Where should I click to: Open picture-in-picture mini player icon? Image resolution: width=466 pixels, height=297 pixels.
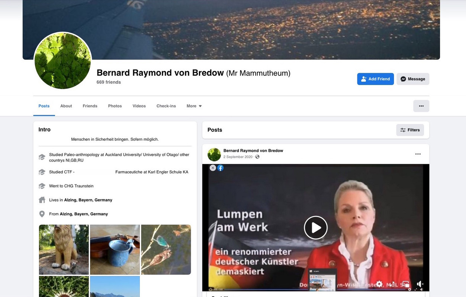tap(406, 284)
